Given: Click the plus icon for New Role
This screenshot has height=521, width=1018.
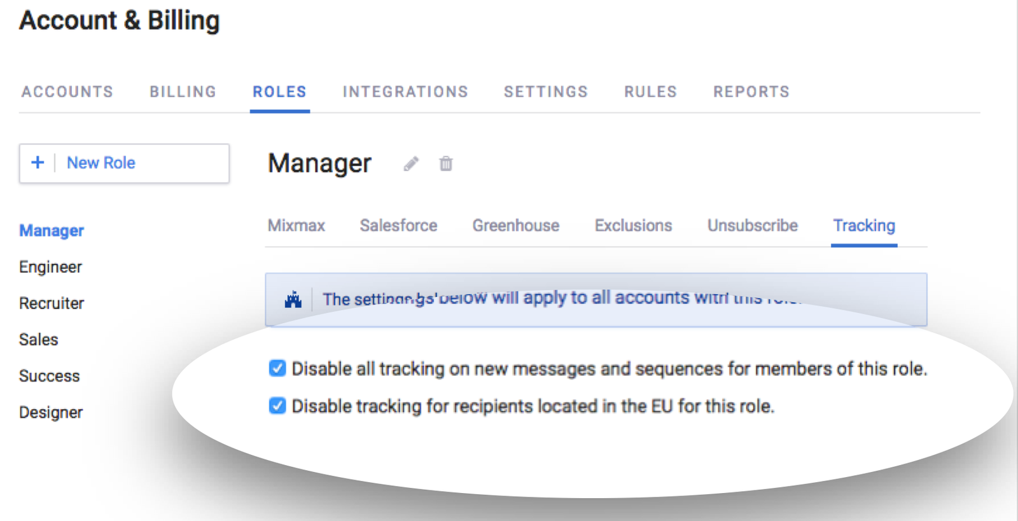Looking at the screenshot, I should tap(38, 163).
